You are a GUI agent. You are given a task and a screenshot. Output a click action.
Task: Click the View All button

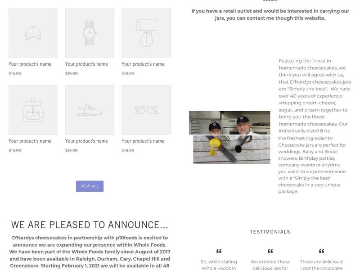90,186
